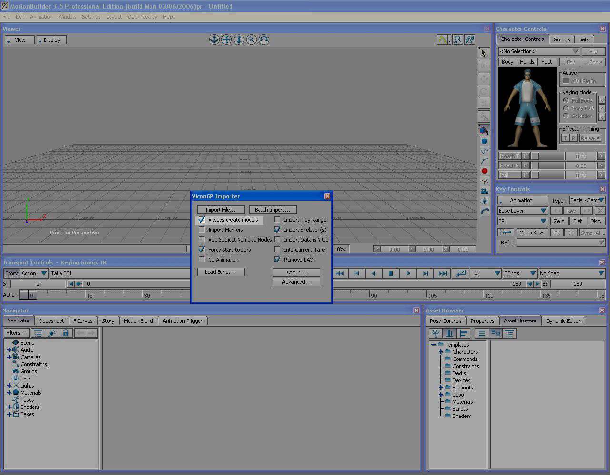The image size is (610, 475).
Task: Click the Pan (four-arrow) icon in Viewer
Action: [227, 39]
